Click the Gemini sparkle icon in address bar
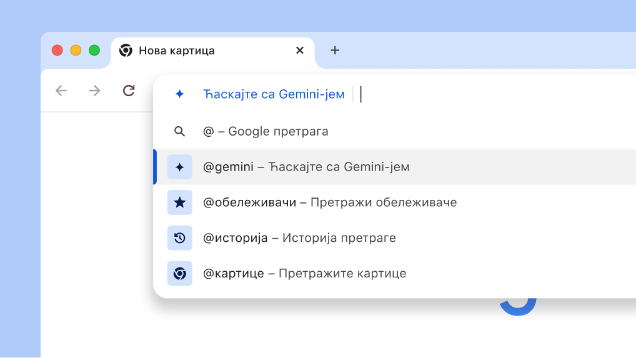Image resolution: width=636 pixels, height=358 pixels. point(179,94)
